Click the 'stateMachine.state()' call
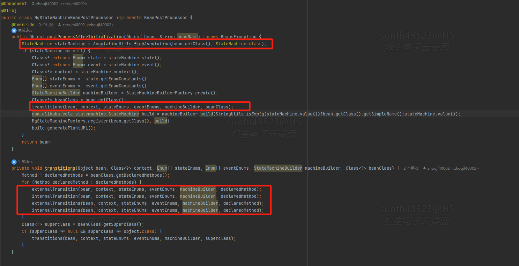Screen dimensions: 519x266 tap(134, 58)
